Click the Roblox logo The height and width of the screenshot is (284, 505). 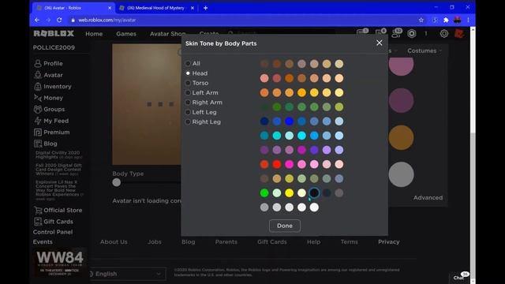[54, 33]
